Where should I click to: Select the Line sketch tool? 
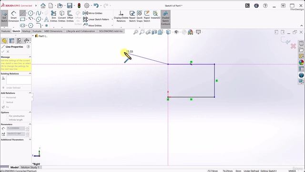click(22, 13)
